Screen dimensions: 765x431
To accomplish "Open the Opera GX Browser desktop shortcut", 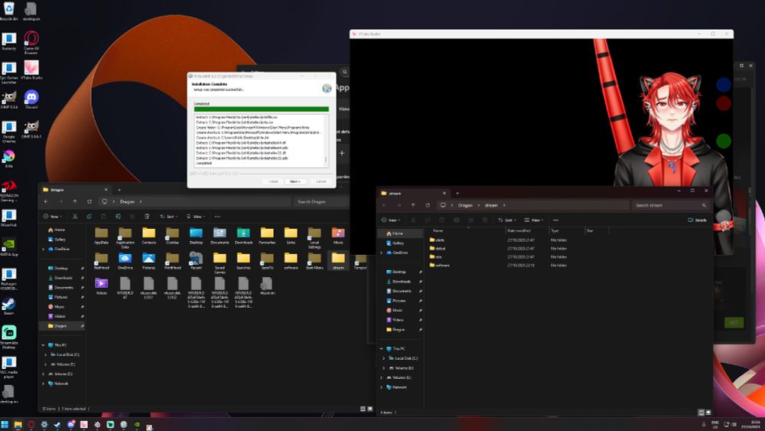I will (31, 42).
